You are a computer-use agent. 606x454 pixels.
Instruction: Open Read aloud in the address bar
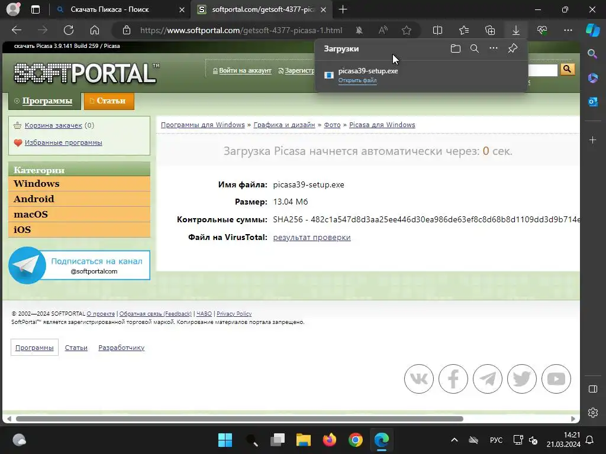point(383,30)
